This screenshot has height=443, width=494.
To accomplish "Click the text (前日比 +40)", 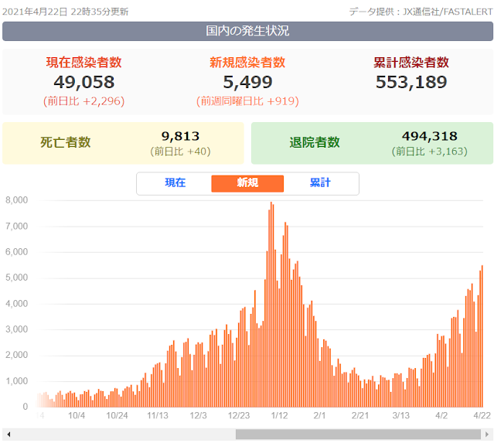I will click(181, 152).
